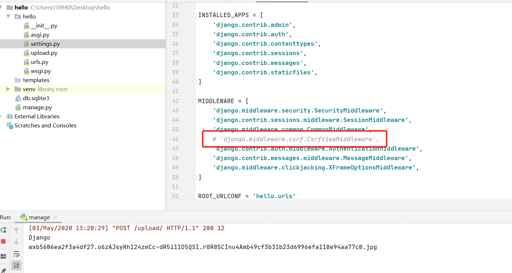Screen dimensions: 512x273
Task: Open asgi.py in project tree
Action: point(83,35)
